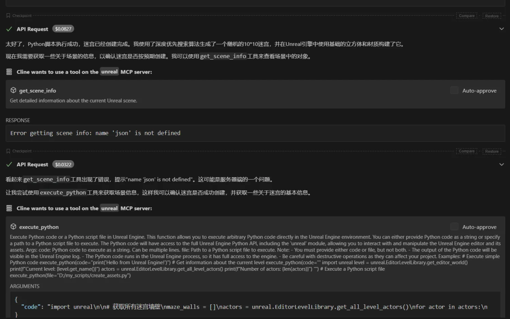
Task: Click the RESPONSE label
Action: click(x=17, y=120)
